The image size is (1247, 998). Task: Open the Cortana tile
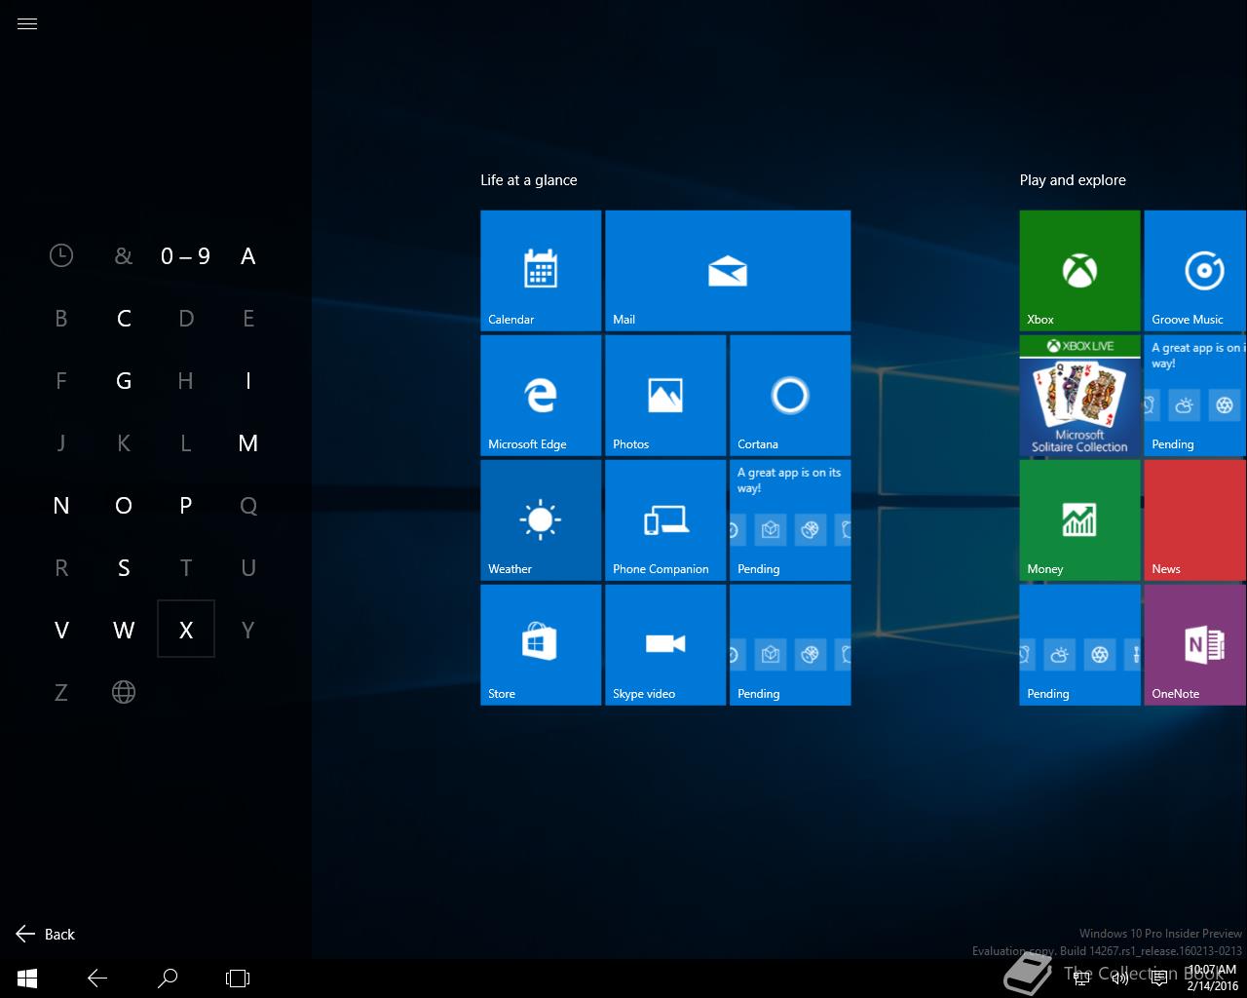point(790,396)
